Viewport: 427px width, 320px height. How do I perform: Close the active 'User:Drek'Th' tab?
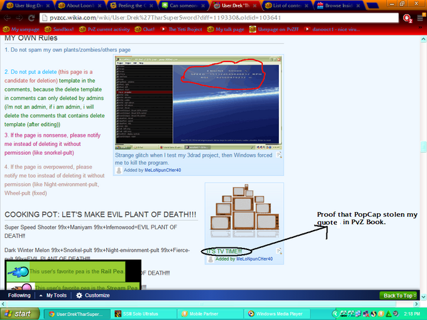pos(254,5)
